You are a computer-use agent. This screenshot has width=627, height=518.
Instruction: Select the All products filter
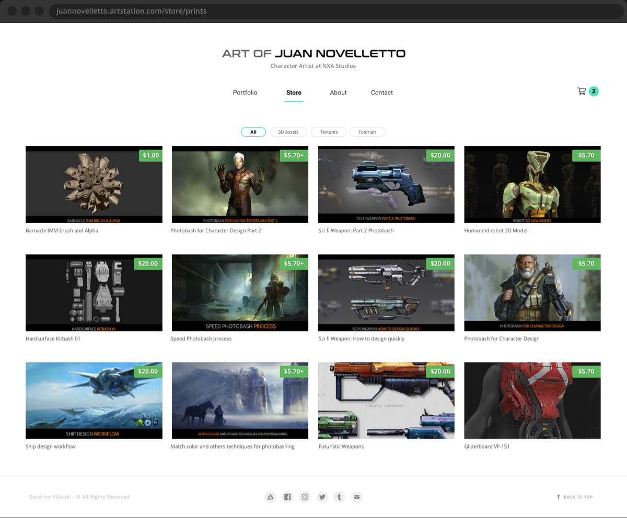coord(253,132)
